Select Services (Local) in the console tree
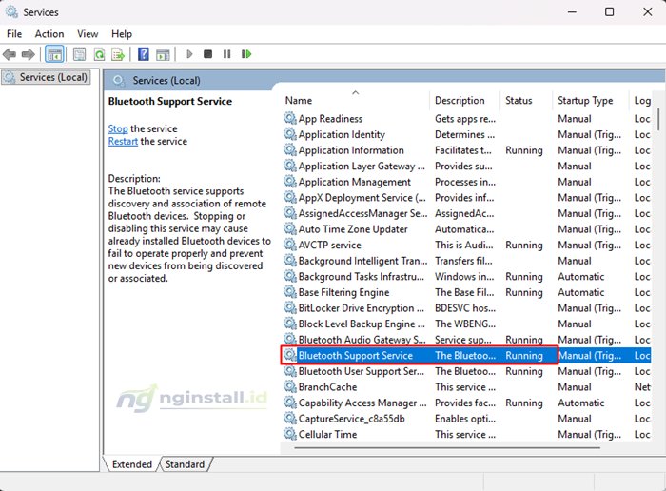 coord(47,77)
